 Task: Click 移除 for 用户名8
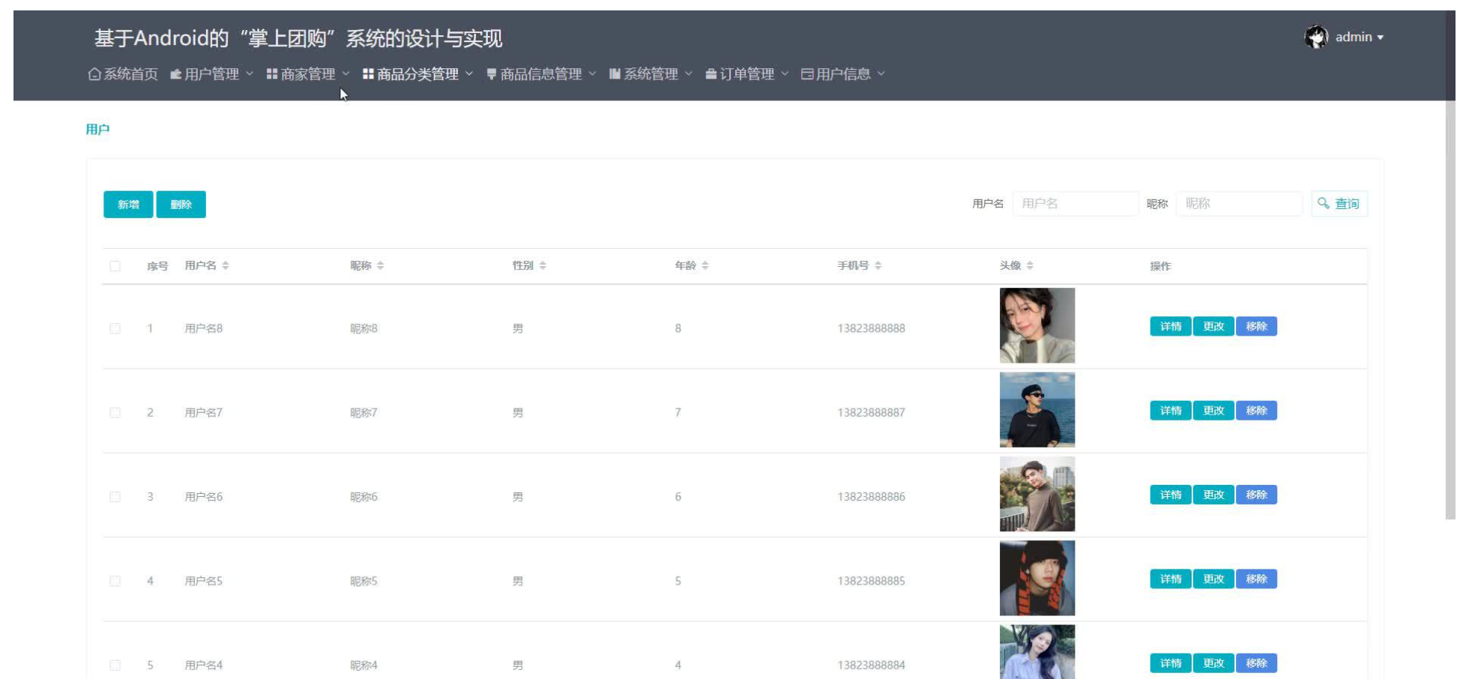(x=1256, y=327)
